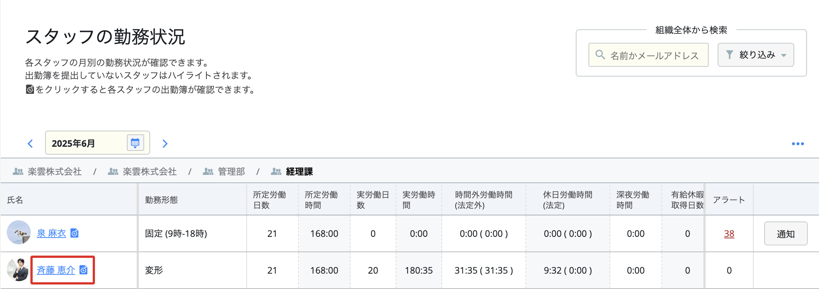Open the 泉 麻衣 name link

(51, 233)
